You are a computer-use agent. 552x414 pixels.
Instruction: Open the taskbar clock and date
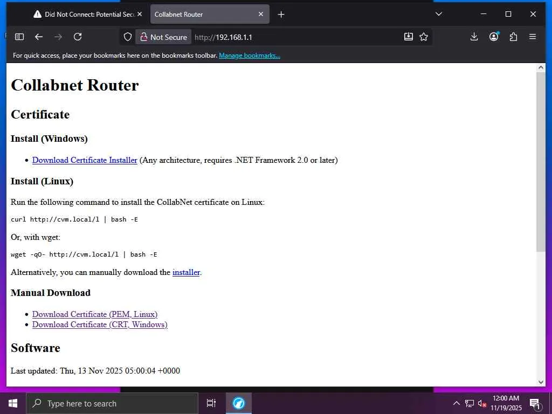(x=506, y=403)
